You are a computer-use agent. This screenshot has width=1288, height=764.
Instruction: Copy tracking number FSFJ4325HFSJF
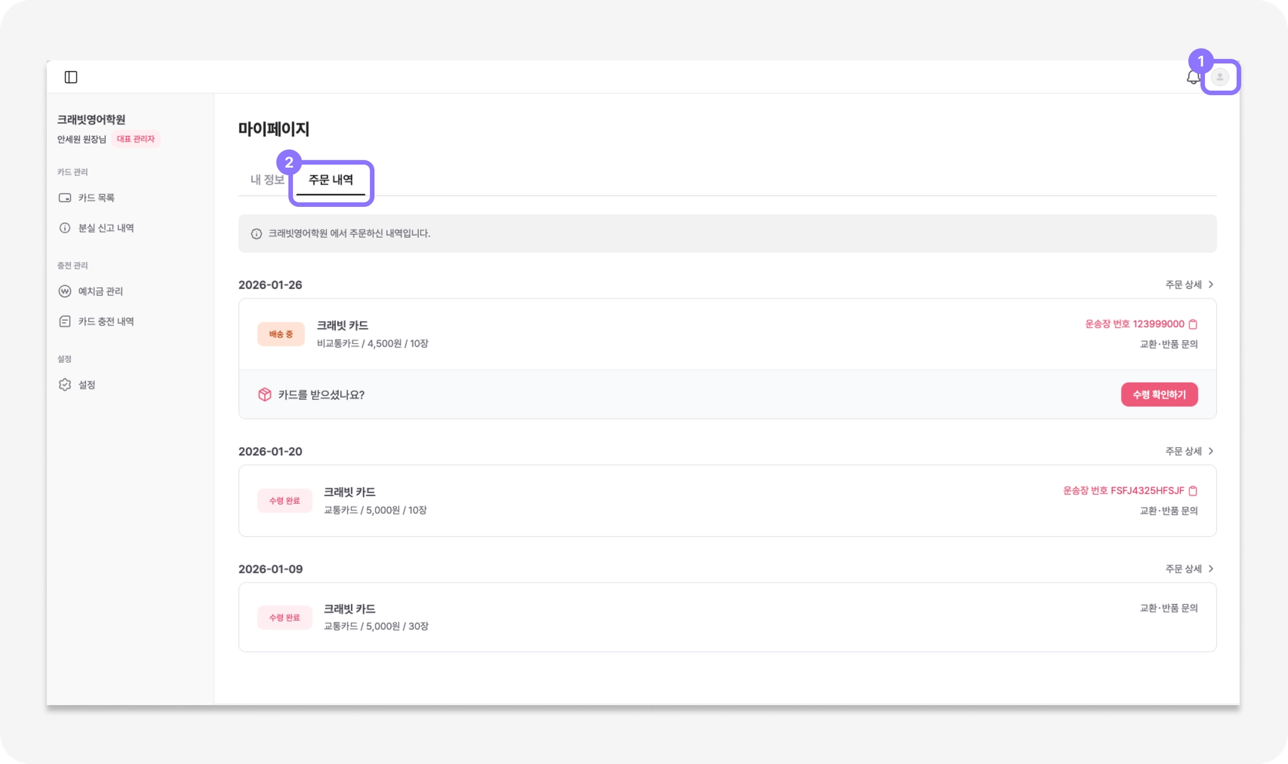point(1193,491)
